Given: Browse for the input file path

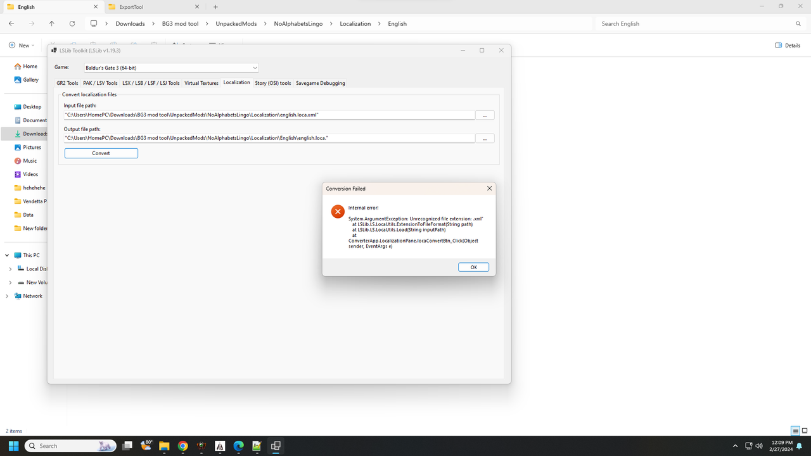Looking at the screenshot, I should (x=485, y=115).
